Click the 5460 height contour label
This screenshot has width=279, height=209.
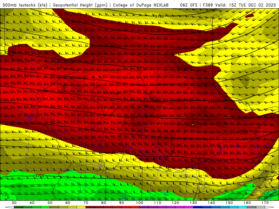tap(213, 101)
